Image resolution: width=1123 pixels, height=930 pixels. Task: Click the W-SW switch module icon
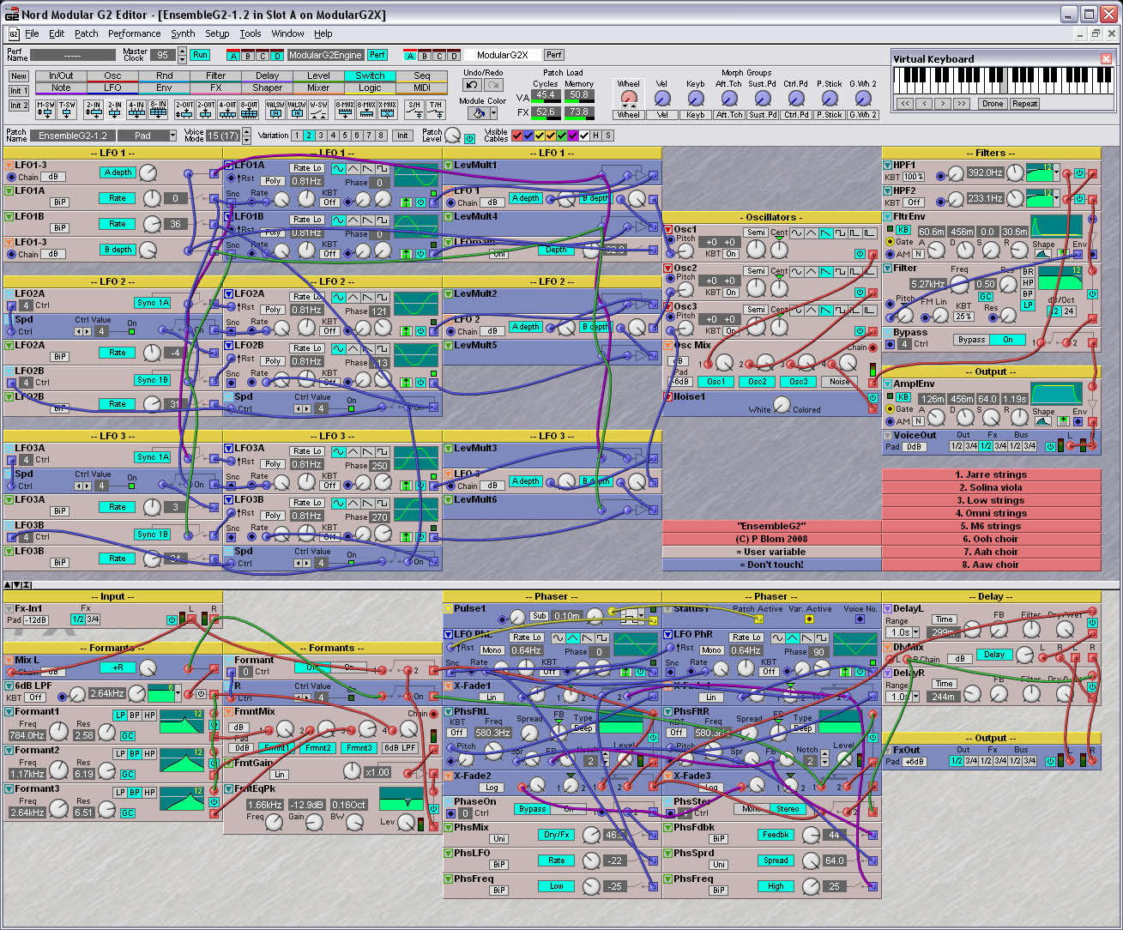point(318,109)
